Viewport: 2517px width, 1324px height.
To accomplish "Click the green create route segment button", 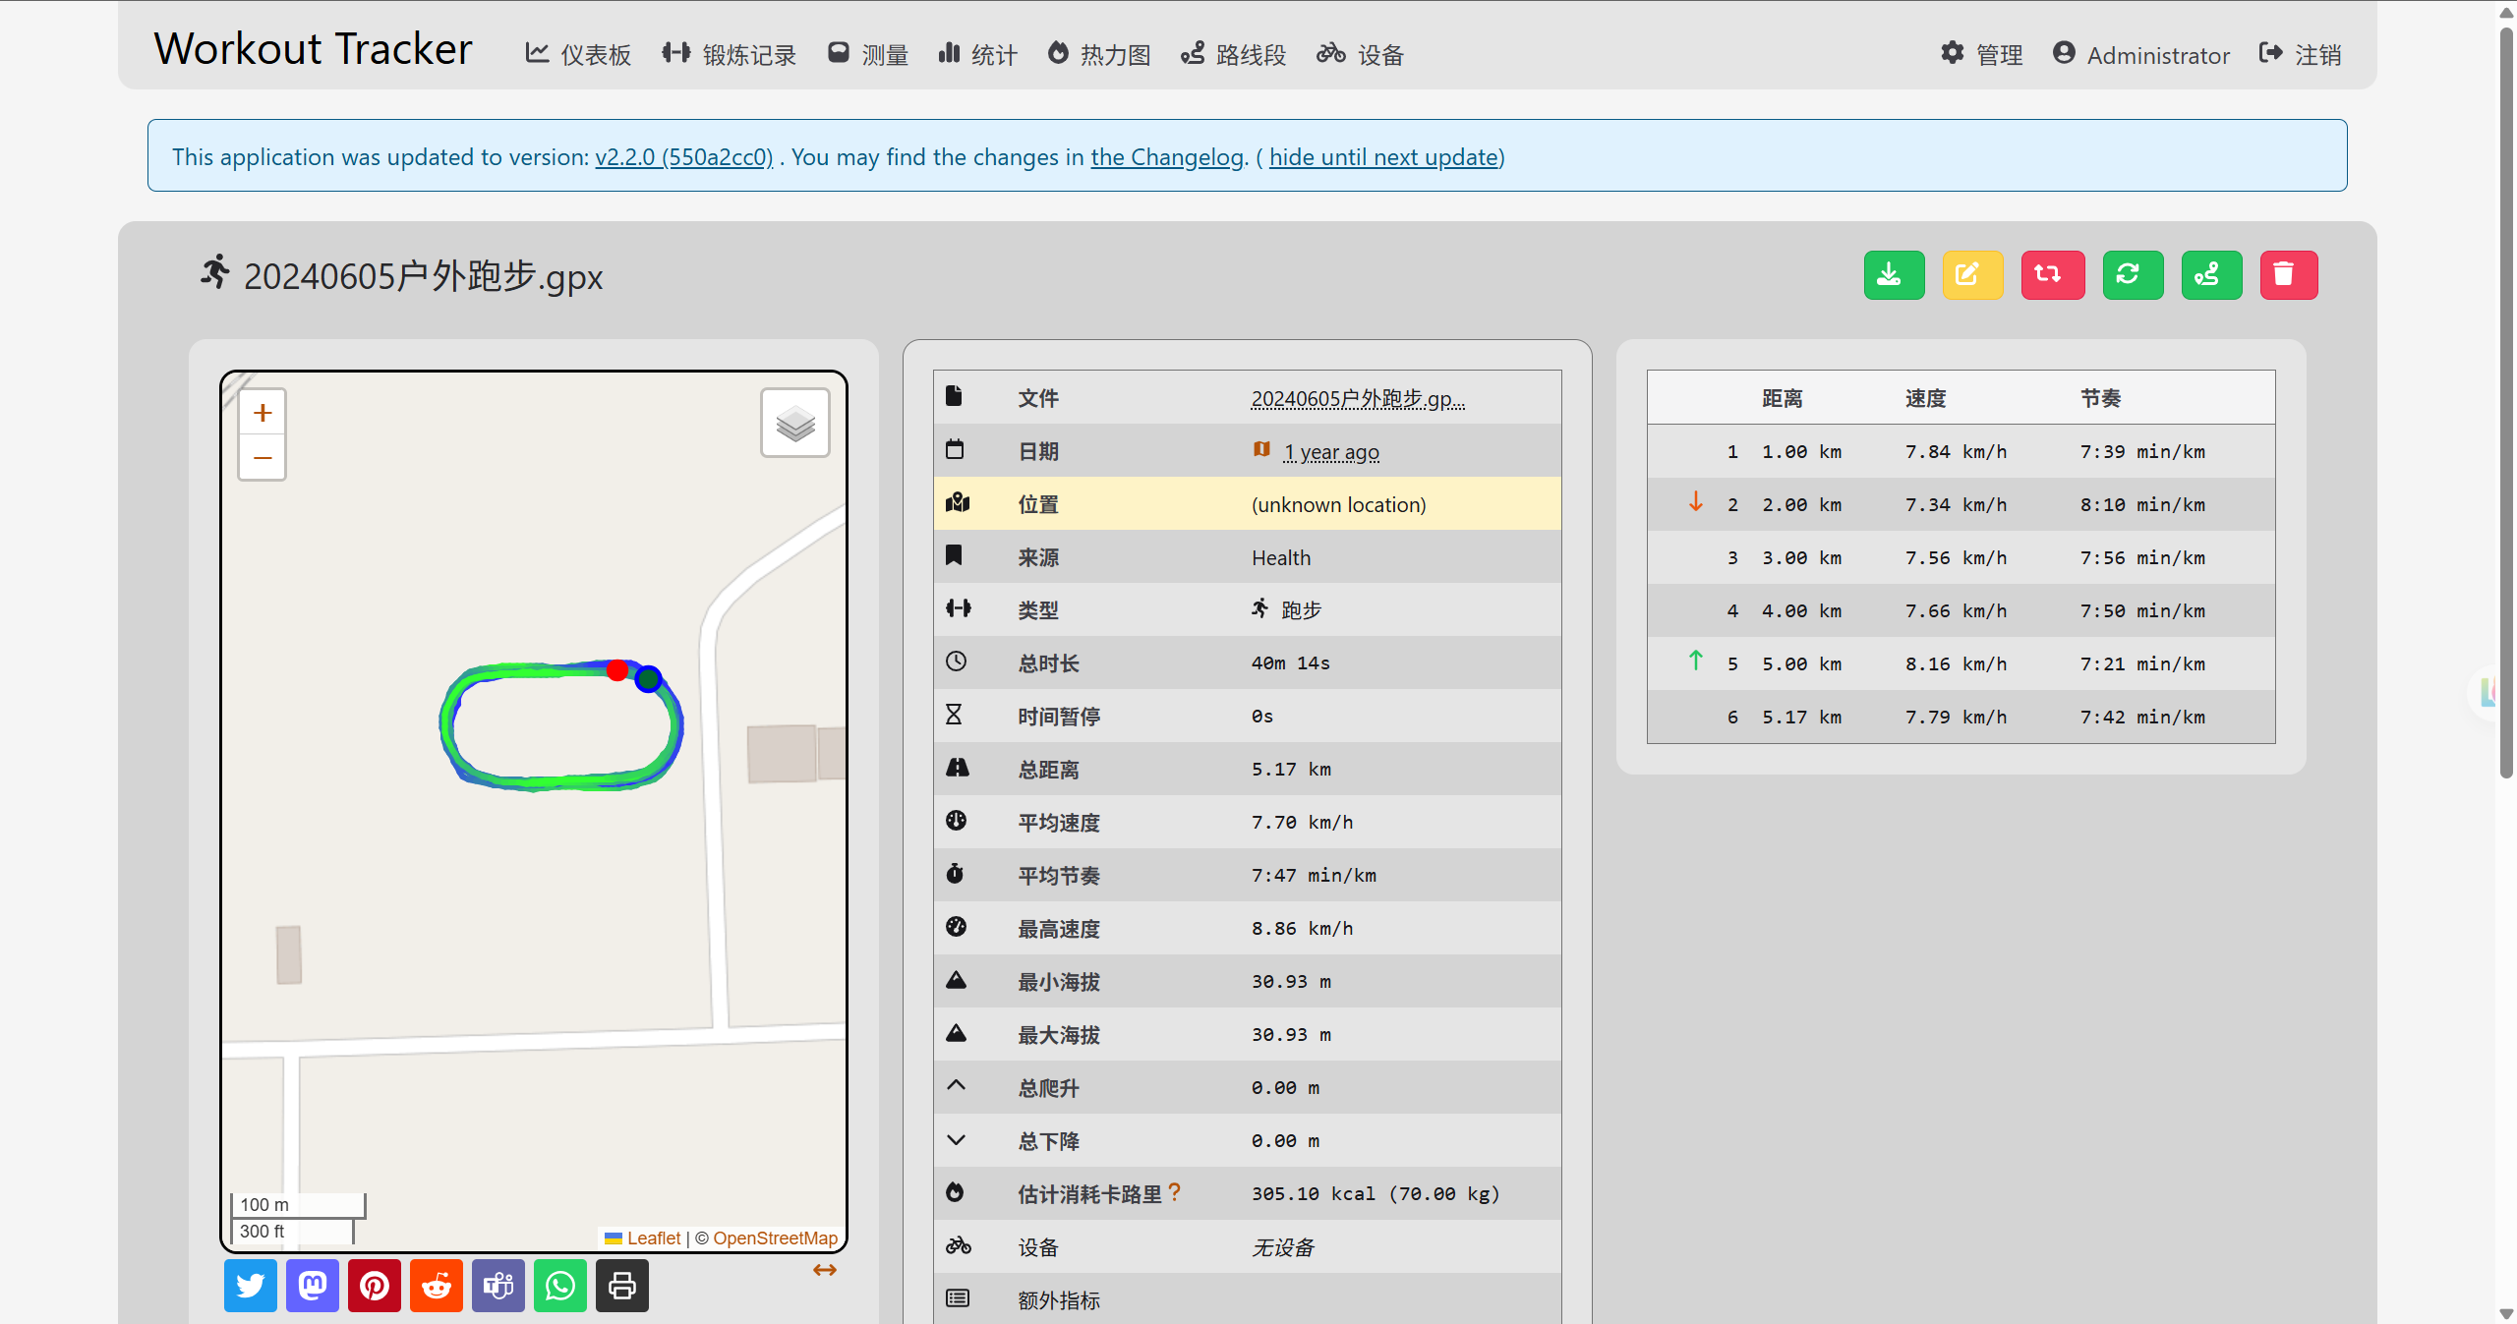I will pyautogui.click(x=2210, y=275).
